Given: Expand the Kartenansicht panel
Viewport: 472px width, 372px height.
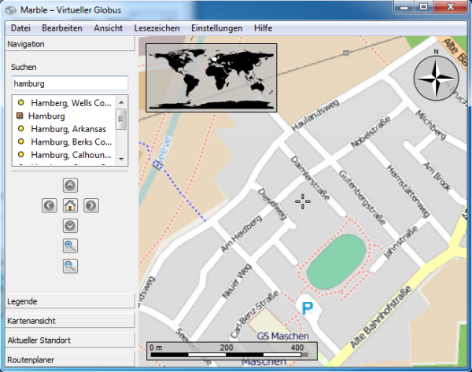Looking at the screenshot, I should tap(68, 321).
